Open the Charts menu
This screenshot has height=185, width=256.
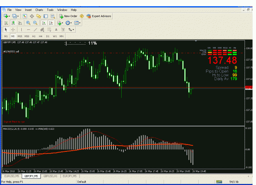[39, 10]
